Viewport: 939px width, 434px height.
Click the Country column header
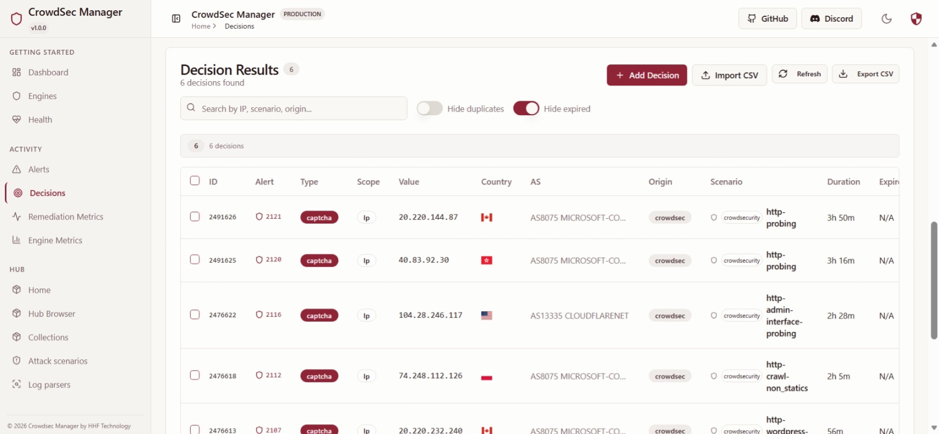pos(496,182)
